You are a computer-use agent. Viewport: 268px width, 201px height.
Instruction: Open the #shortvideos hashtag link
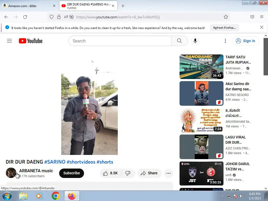point(81,162)
